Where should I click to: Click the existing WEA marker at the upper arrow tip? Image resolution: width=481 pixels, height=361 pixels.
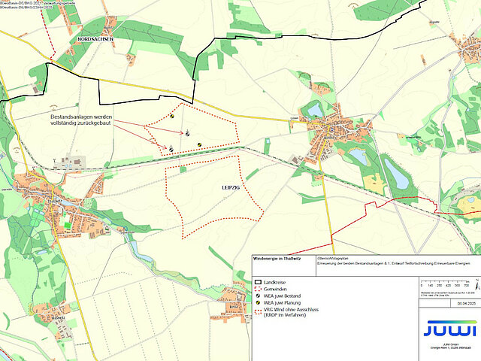point(187,133)
